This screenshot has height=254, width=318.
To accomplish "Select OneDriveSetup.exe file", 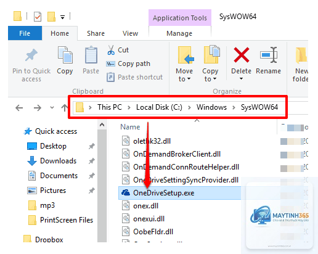I will tap(180, 193).
